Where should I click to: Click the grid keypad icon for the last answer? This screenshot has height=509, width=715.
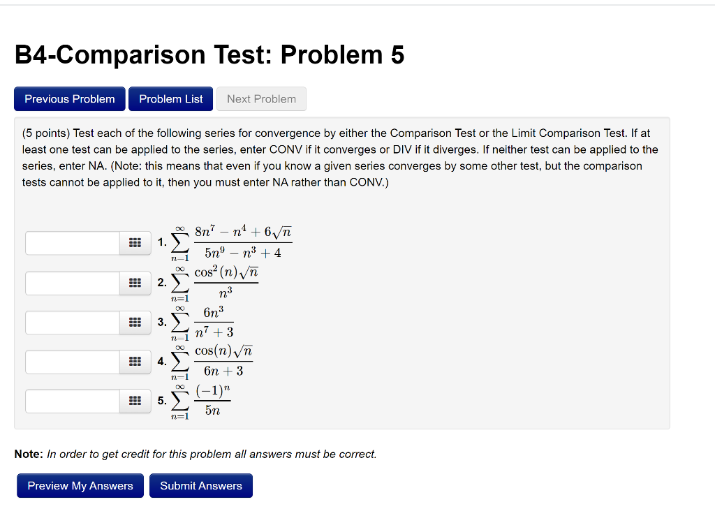[135, 401]
